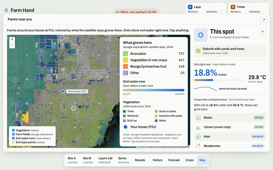Toggle the Soil water now checkbox

coord(13,138)
